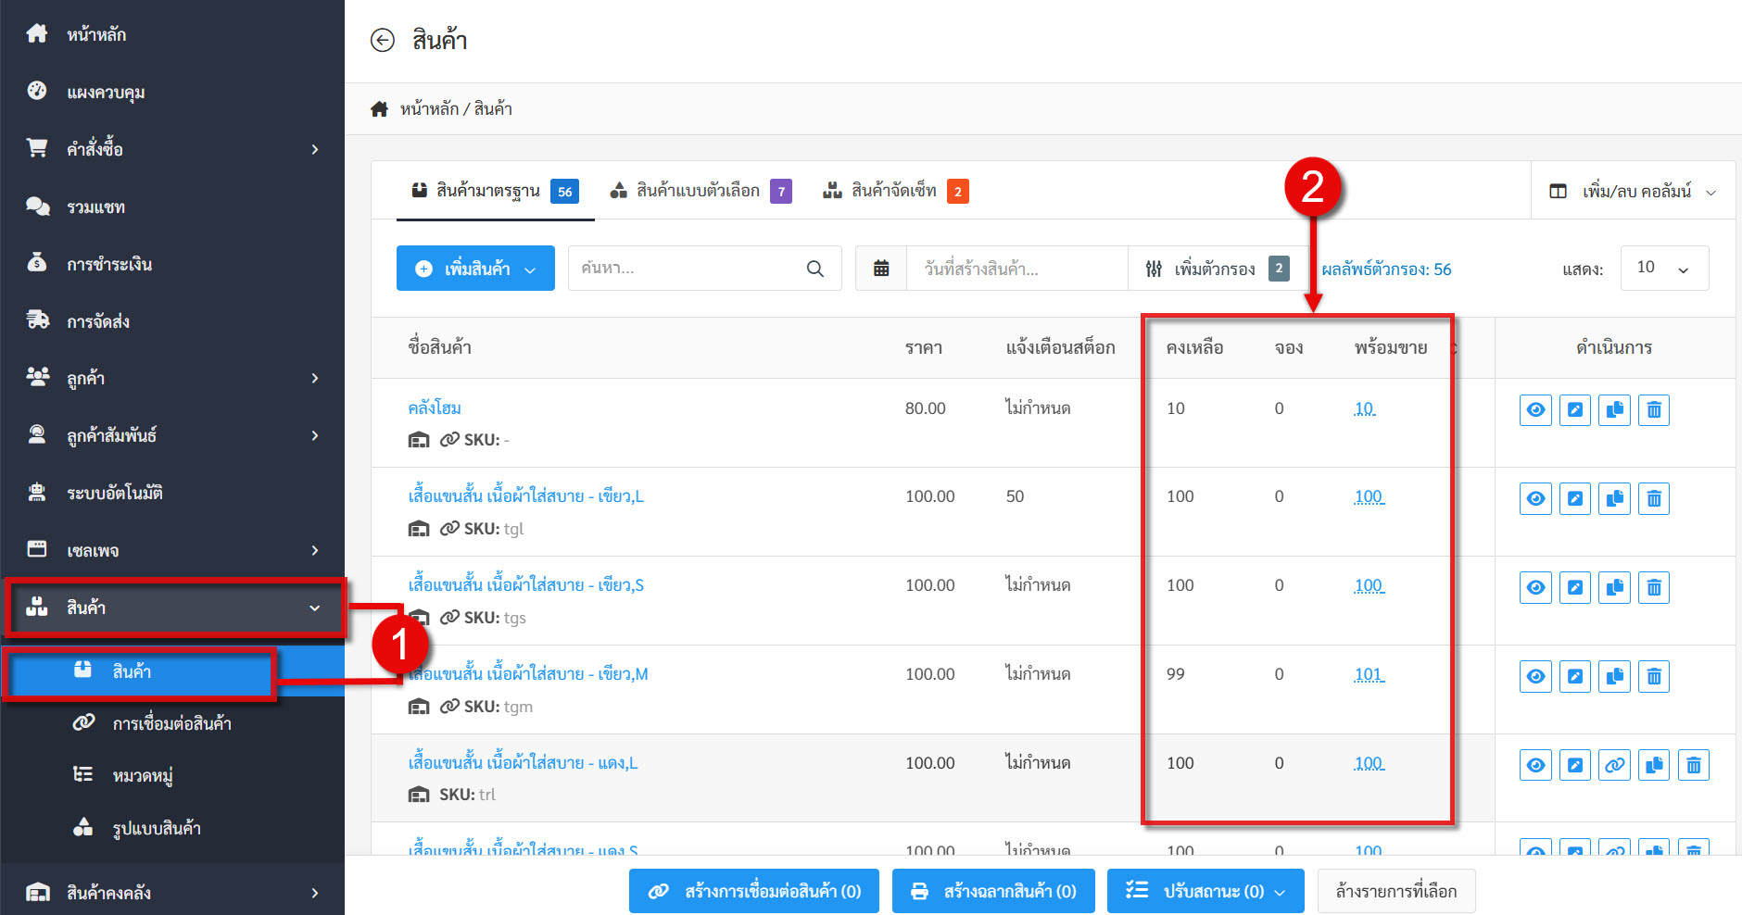Click home icon in breadcrumb
Screen dimensions: 1742x915
[x=379, y=109]
